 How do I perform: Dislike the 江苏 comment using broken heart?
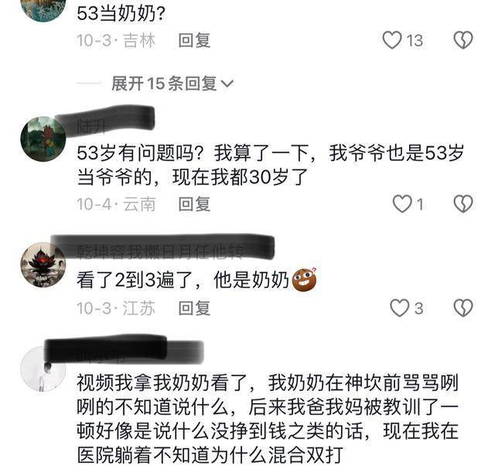coord(463,308)
